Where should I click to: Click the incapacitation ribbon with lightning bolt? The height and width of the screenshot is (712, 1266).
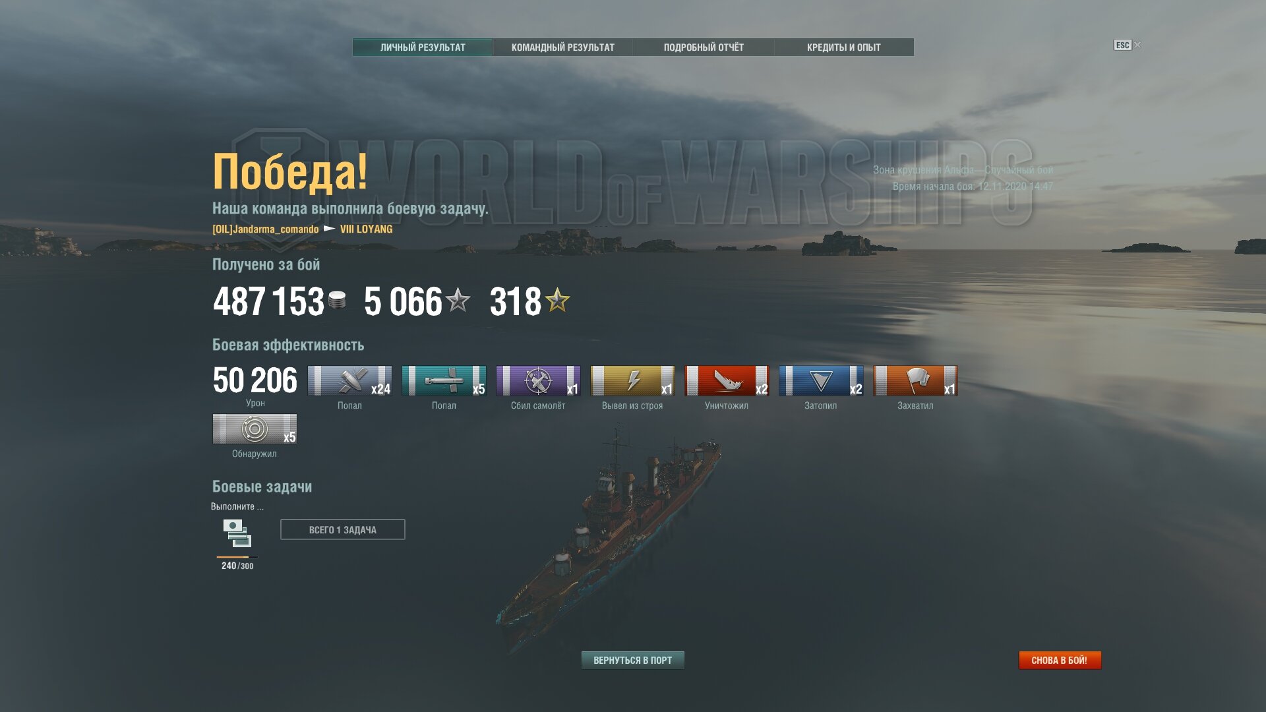[632, 381]
